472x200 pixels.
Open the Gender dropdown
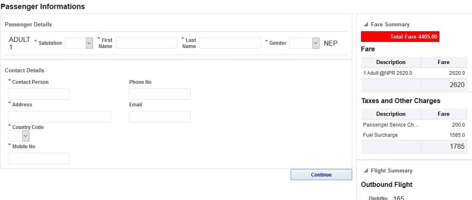(304, 43)
